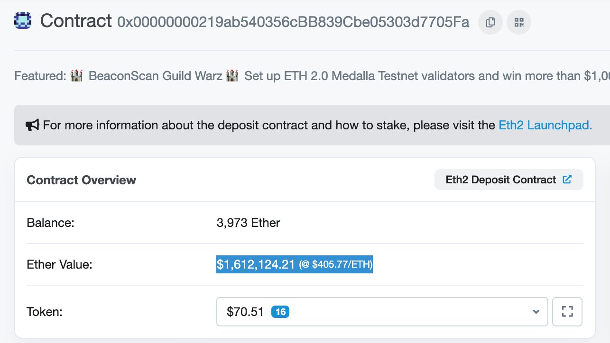Open the BeaconScan Guild Warz featured link
The image size is (610, 343).
pyautogui.click(x=155, y=76)
